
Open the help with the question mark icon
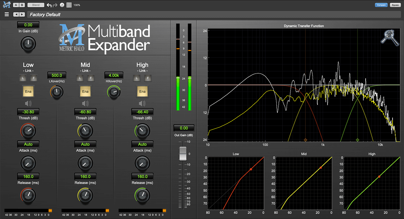pyautogui.click(x=62, y=5)
